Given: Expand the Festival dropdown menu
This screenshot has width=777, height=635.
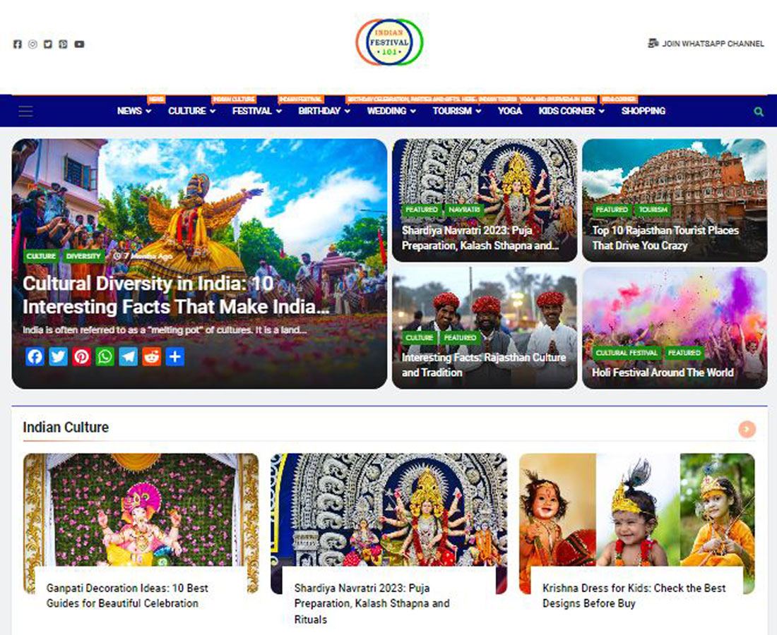Looking at the screenshot, I should (256, 111).
